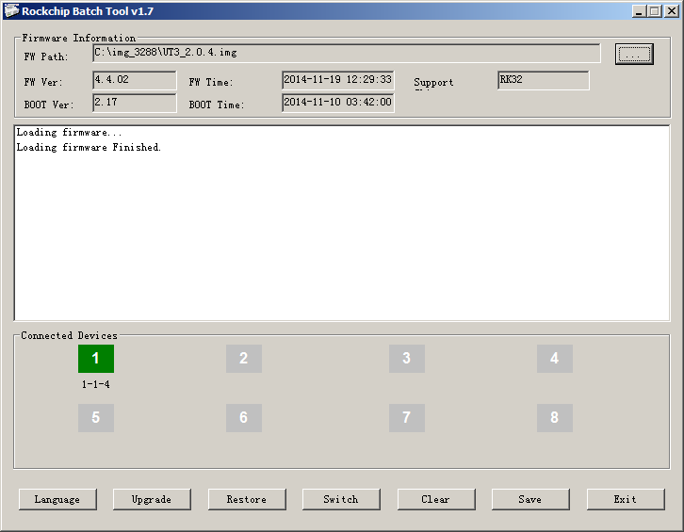Click device slot 3 indicator
Viewport: 684px width, 532px height.
coord(406,359)
